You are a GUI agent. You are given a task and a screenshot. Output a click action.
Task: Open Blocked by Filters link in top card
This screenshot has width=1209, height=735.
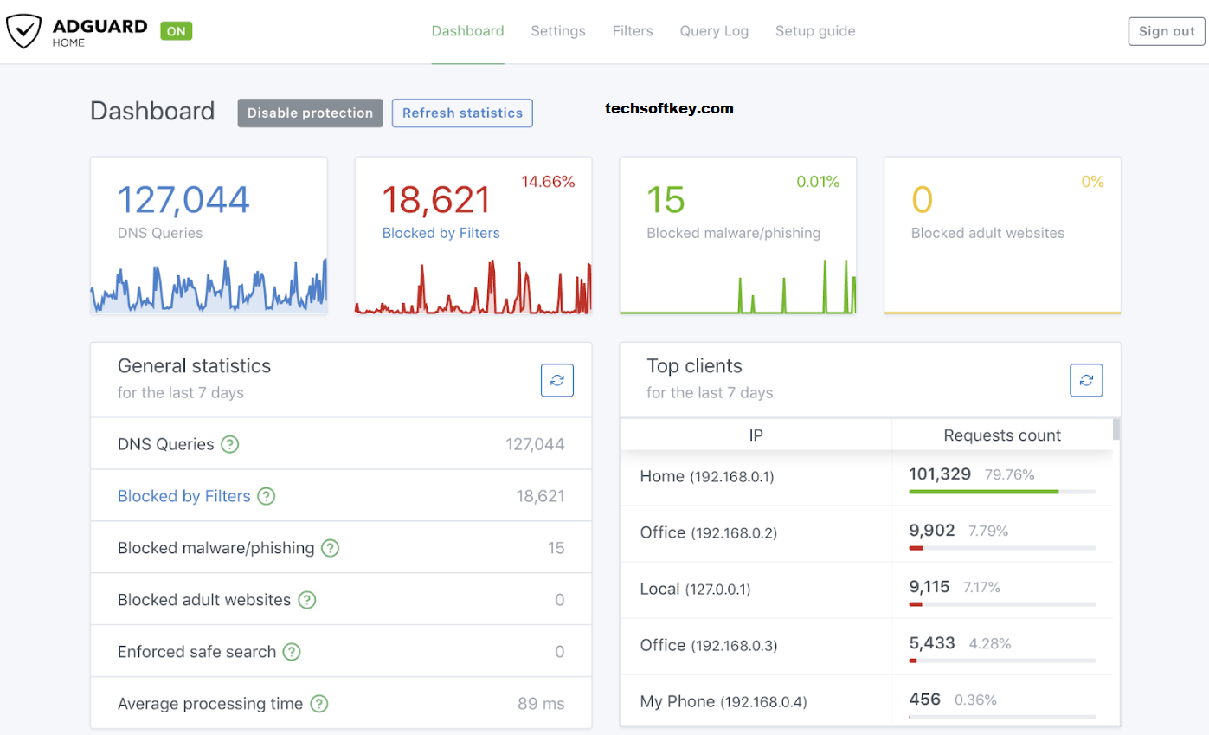[441, 233]
